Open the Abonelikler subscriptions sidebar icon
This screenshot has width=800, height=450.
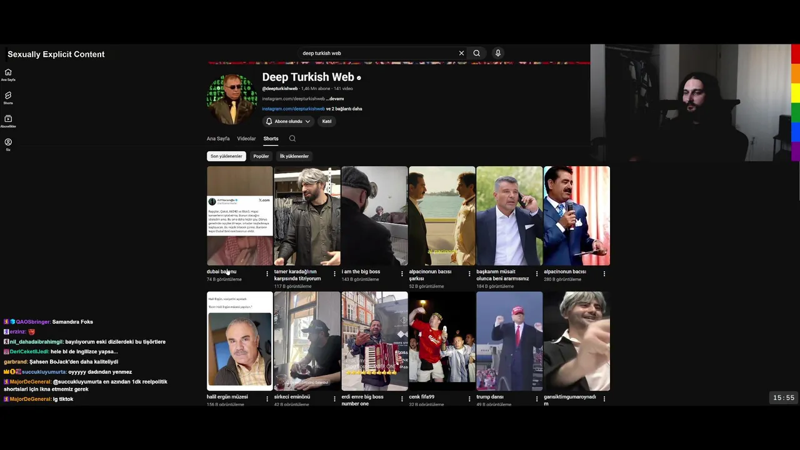[x=8, y=121]
